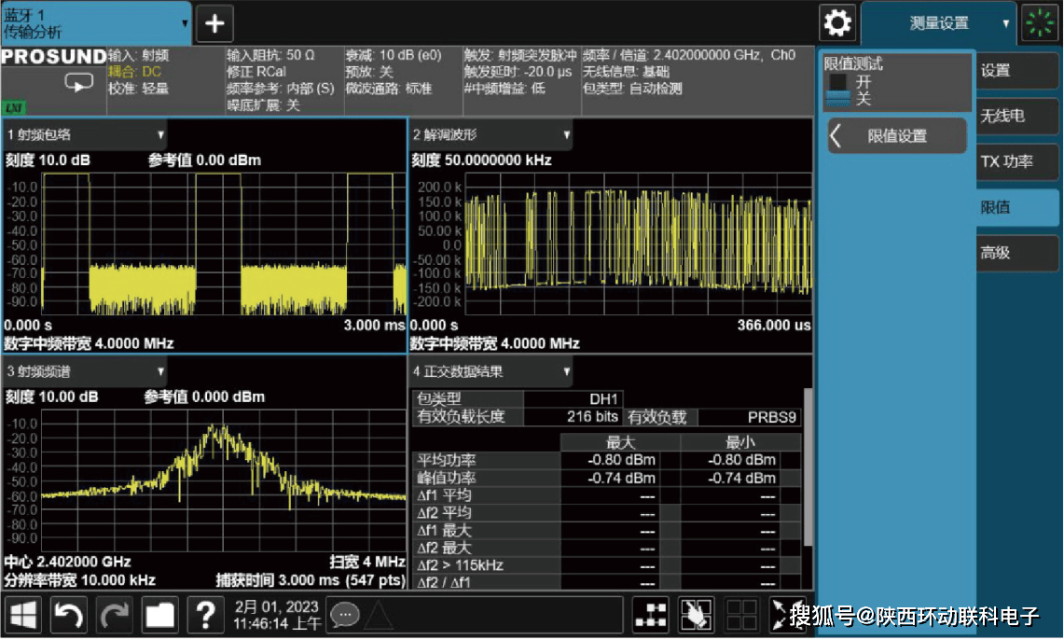This screenshot has width=1064, height=640.
Task: Open the speech bubble message icon
Action: (x=344, y=615)
